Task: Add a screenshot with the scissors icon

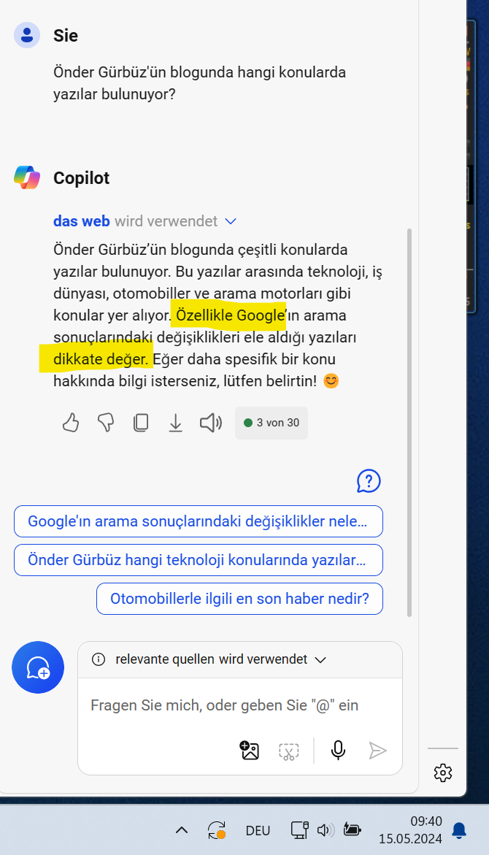Action: point(288,751)
